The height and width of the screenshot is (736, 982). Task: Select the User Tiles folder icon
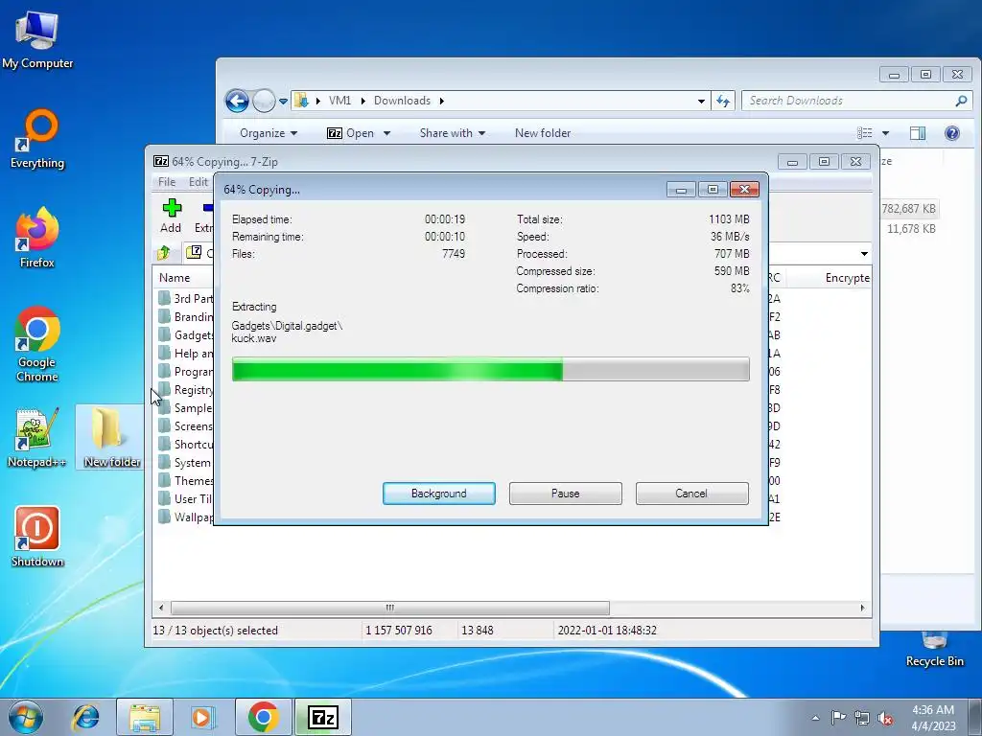tap(164, 498)
